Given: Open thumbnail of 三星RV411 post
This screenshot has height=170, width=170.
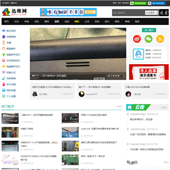Looking at the screenshot, I should coord(10,119).
